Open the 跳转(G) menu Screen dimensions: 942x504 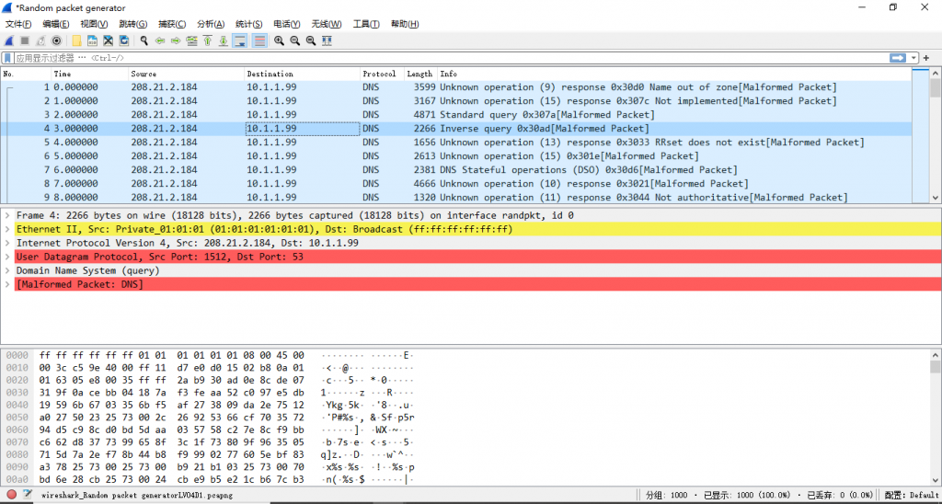pos(132,24)
